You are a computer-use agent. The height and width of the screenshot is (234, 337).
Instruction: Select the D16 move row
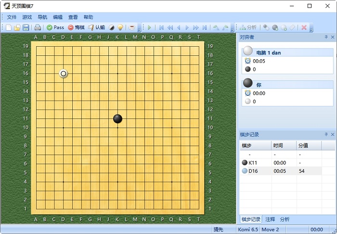(x=281, y=171)
